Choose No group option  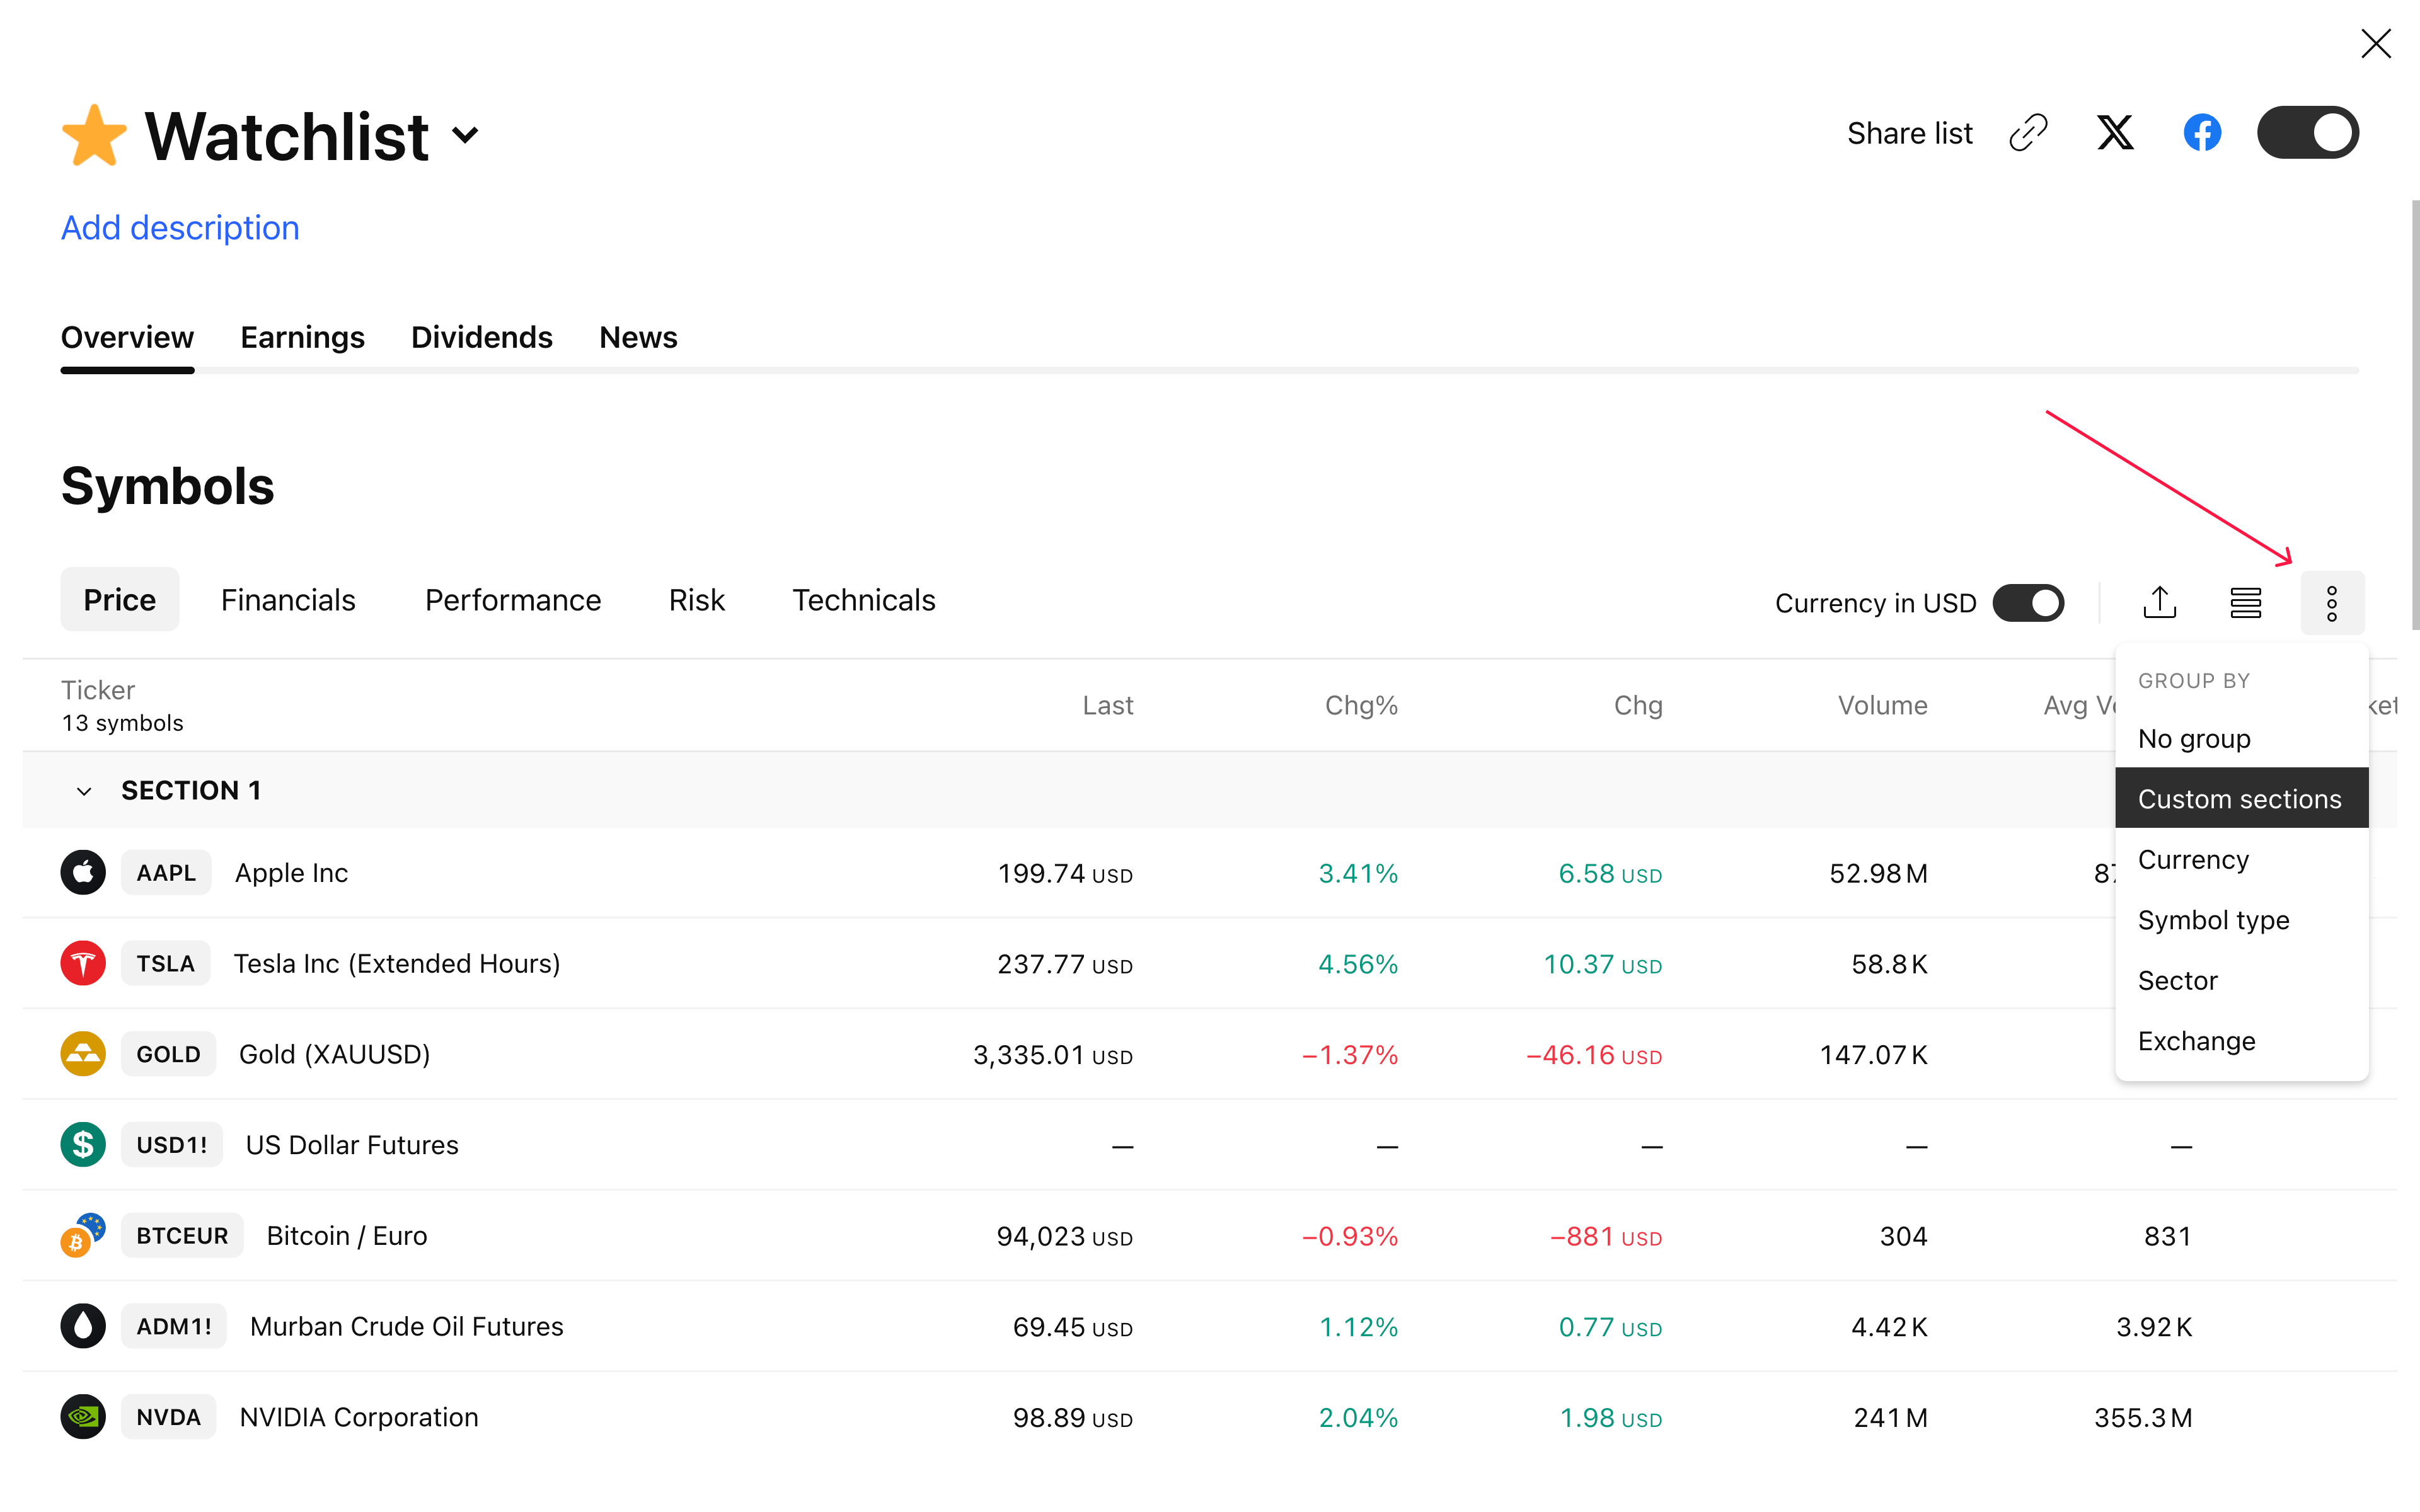tap(2194, 739)
